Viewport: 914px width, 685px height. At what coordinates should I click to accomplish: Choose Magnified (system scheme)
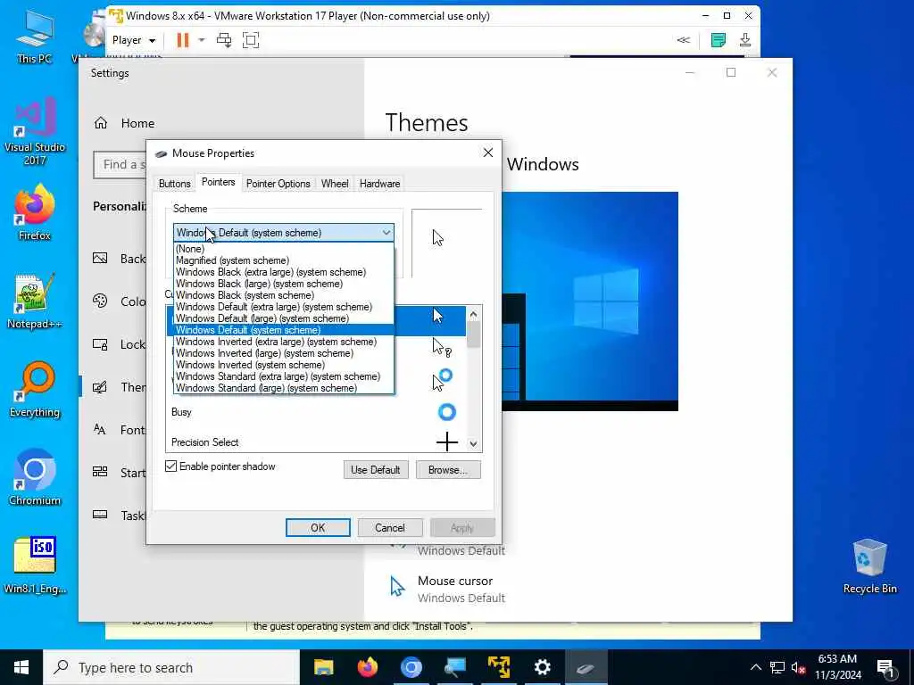click(x=284, y=260)
